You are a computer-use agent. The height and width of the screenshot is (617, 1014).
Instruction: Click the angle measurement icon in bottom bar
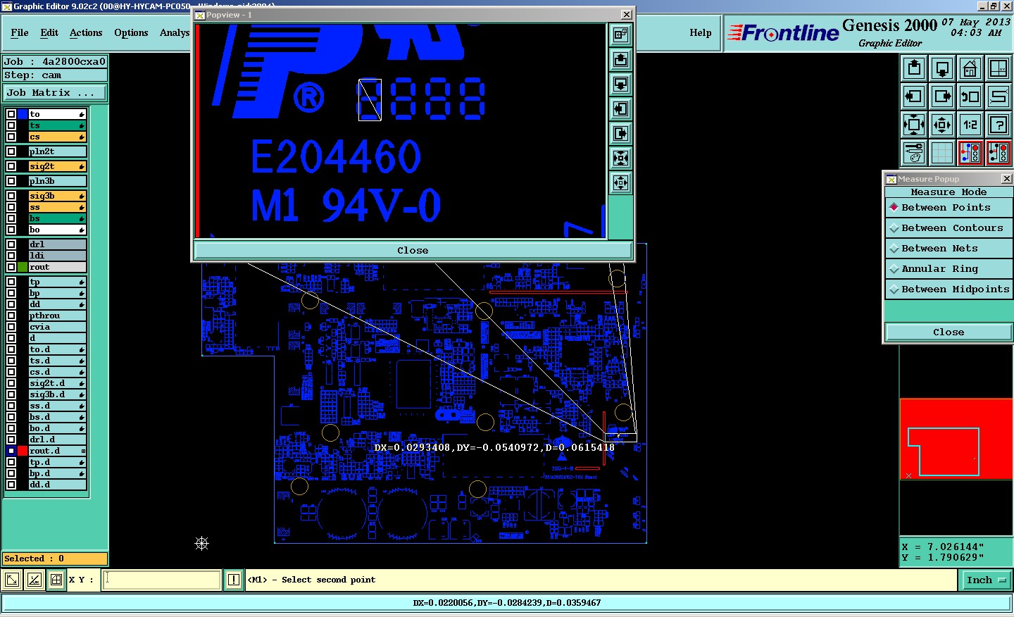click(34, 580)
